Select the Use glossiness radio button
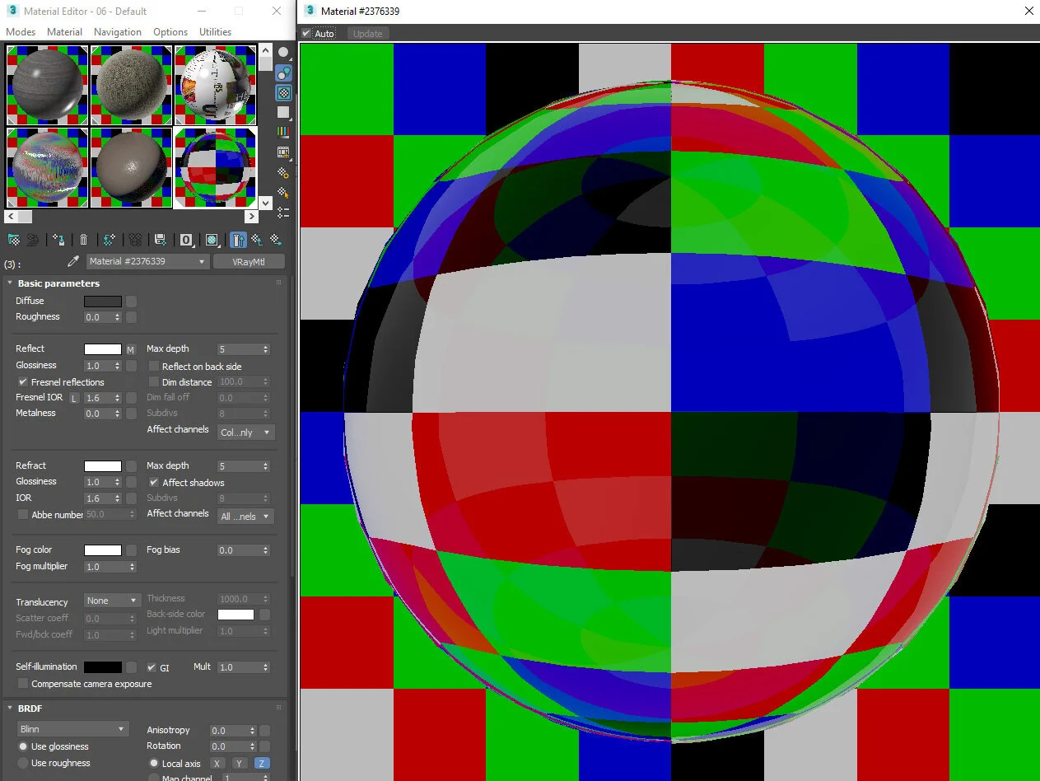1040x781 pixels. [x=23, y=746]
